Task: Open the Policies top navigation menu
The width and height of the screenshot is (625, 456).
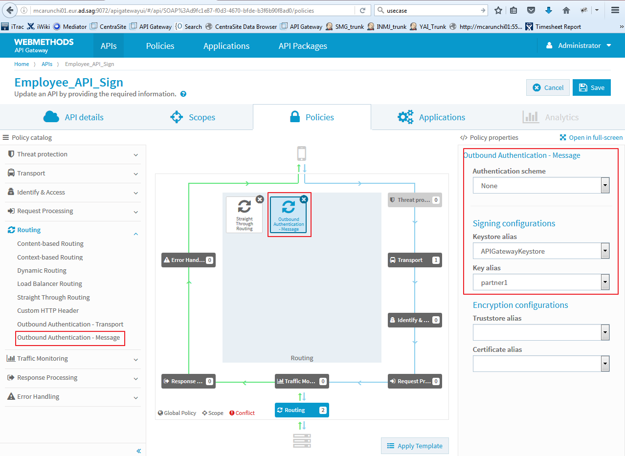Action: [x=160, y=46]
